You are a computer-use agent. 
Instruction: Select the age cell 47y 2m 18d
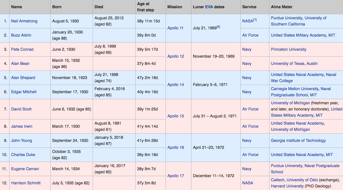tap(147, 78)
